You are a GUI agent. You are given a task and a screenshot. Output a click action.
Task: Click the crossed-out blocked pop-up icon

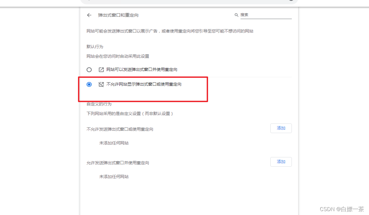(x=101, y=85)
